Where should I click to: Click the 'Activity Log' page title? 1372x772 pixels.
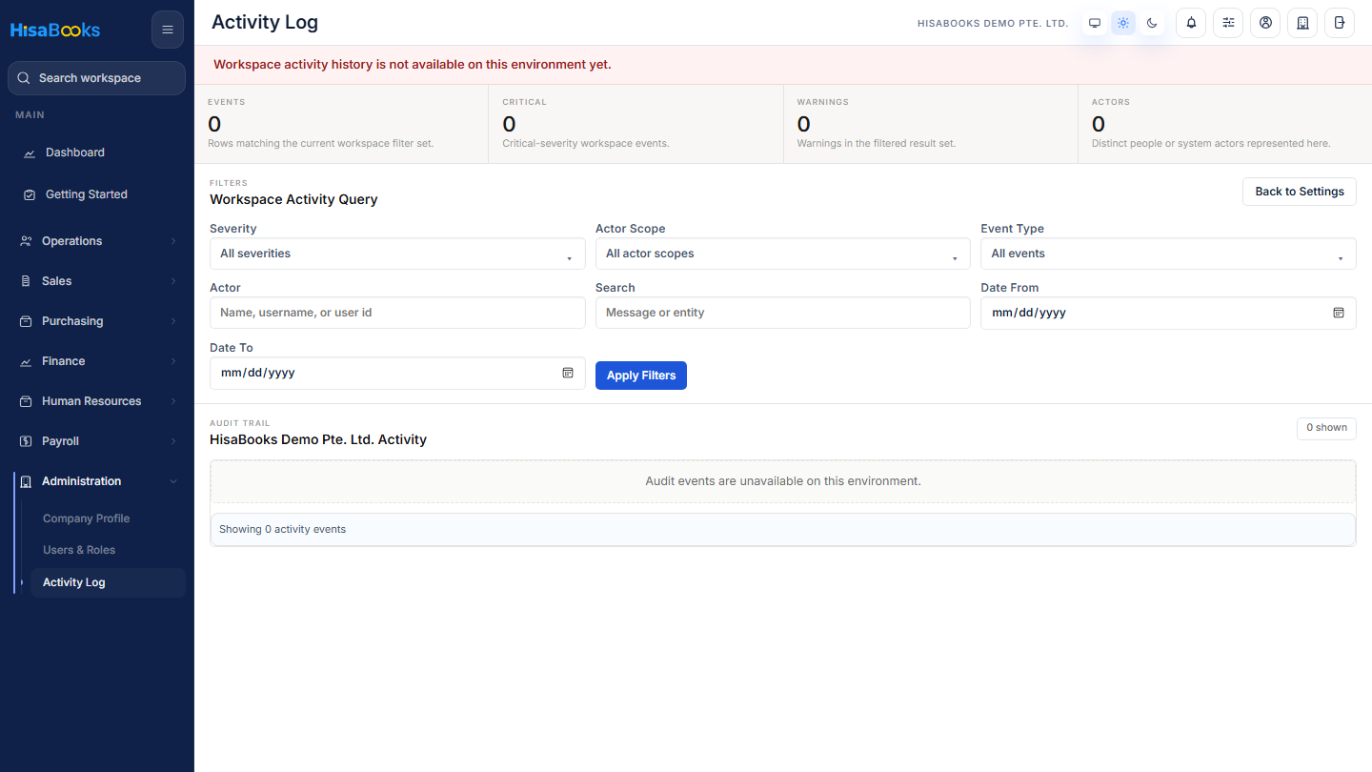(265, 22)
